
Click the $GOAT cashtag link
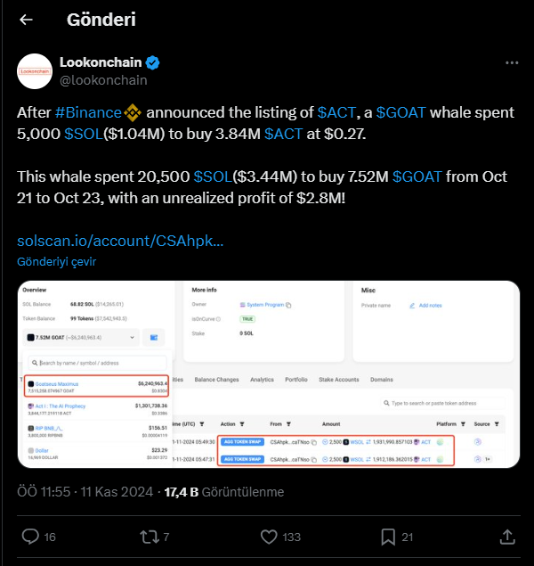[x=401, y=113]
